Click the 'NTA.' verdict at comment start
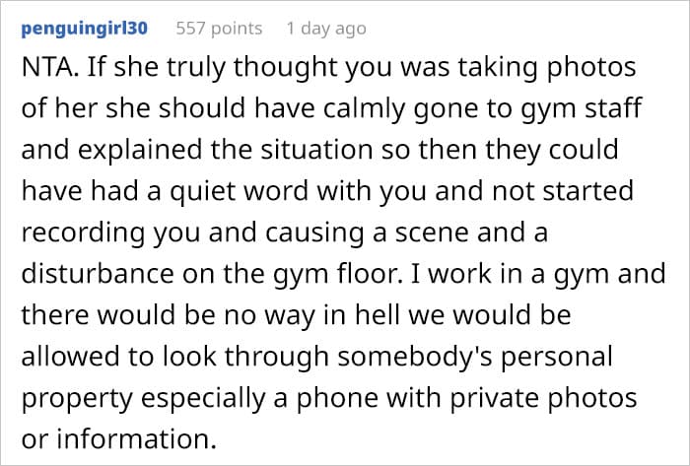690x466 pixels. (x=50, y=67)
